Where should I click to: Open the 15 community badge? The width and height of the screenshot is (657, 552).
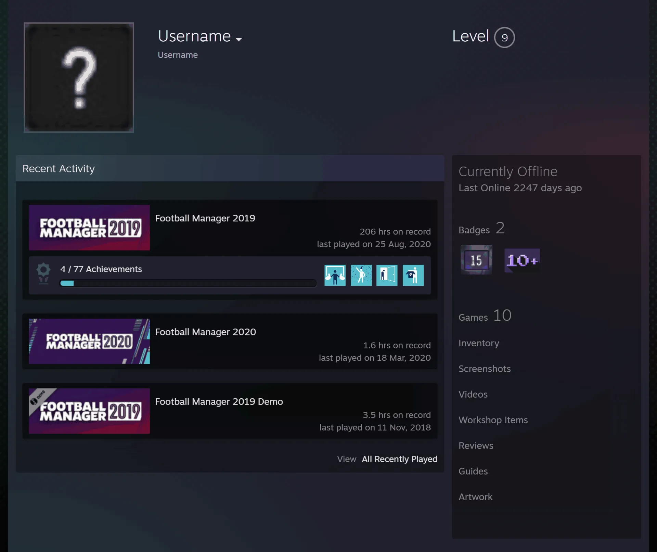point(476,260)
